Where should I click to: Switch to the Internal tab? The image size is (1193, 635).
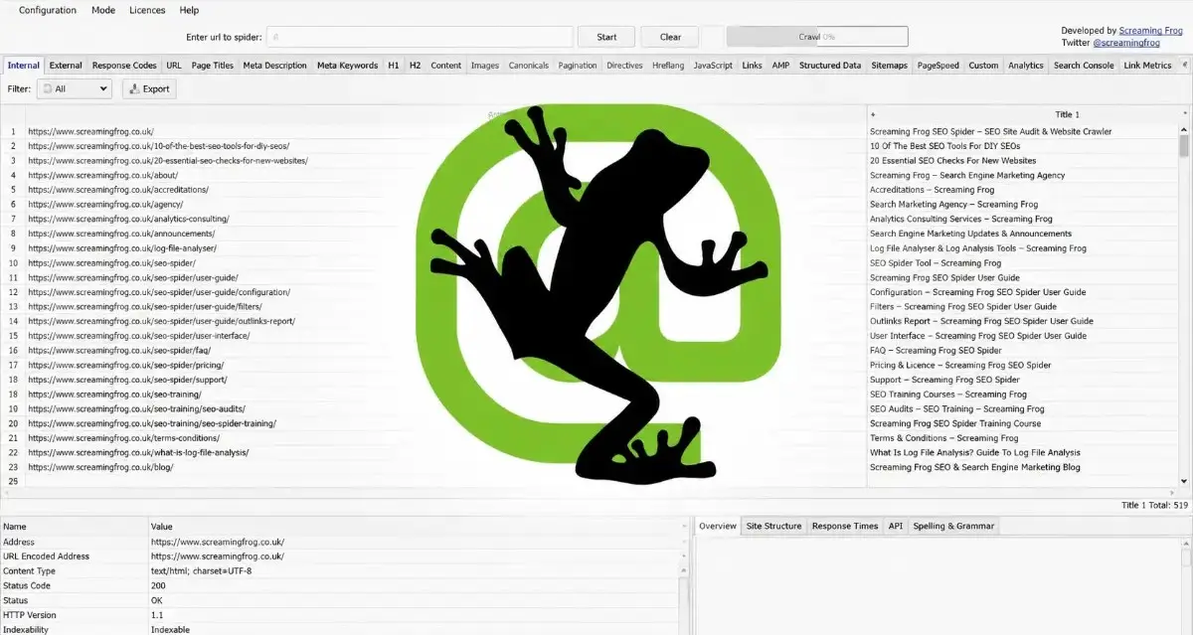[24, 66]
